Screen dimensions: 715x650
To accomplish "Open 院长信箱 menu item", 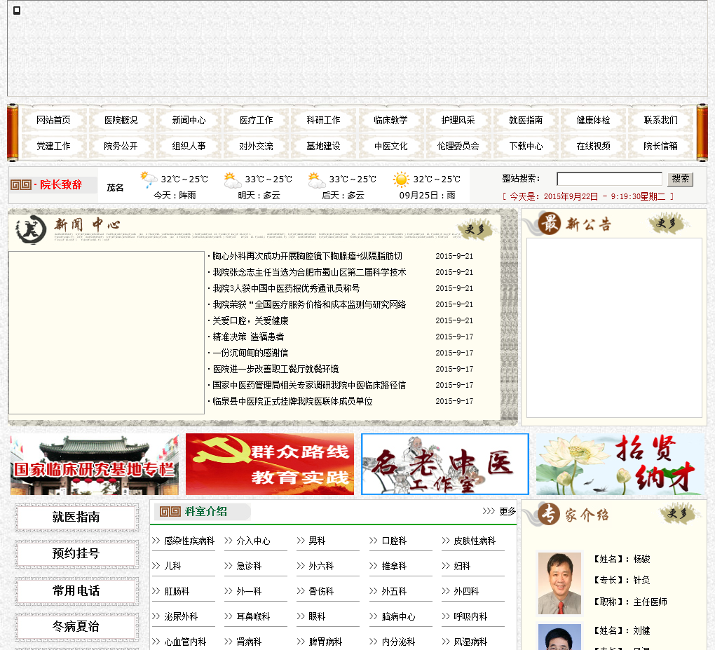I will 661,146.
